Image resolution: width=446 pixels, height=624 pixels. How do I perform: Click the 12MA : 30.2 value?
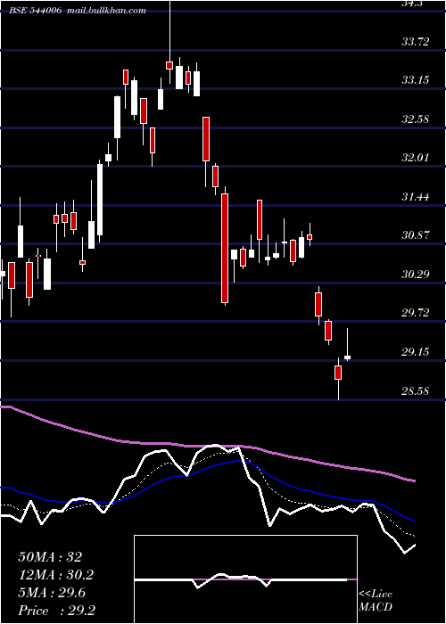click(56, 575)
